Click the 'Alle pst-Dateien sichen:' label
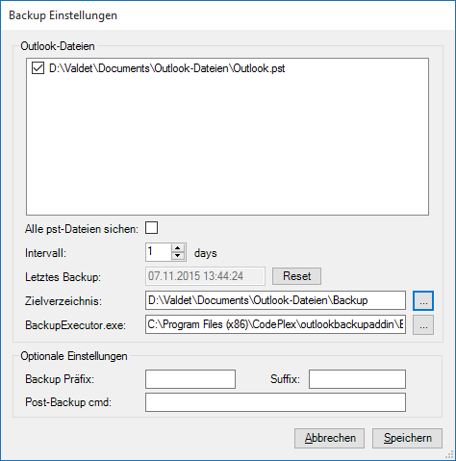Viewport: 456px width, 461px height. click(82, 229)
